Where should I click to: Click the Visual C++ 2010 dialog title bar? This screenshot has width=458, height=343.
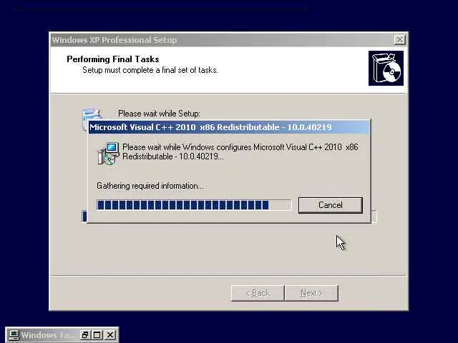tap(229, 127)
